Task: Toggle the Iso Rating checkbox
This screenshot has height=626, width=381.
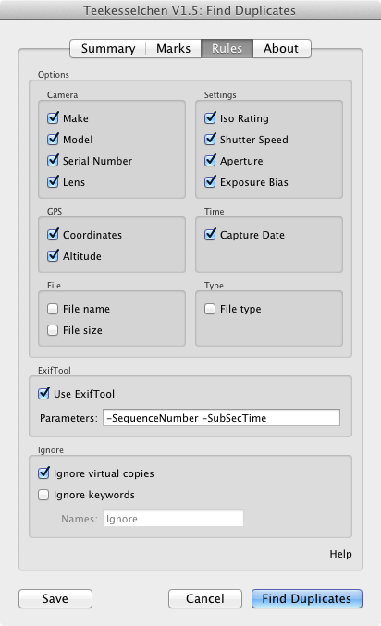Action: (210, 118)
